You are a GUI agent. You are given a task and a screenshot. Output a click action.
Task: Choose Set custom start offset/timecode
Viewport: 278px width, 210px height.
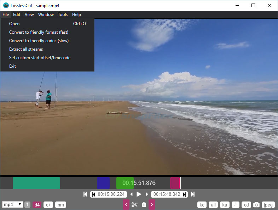(47, 58)
